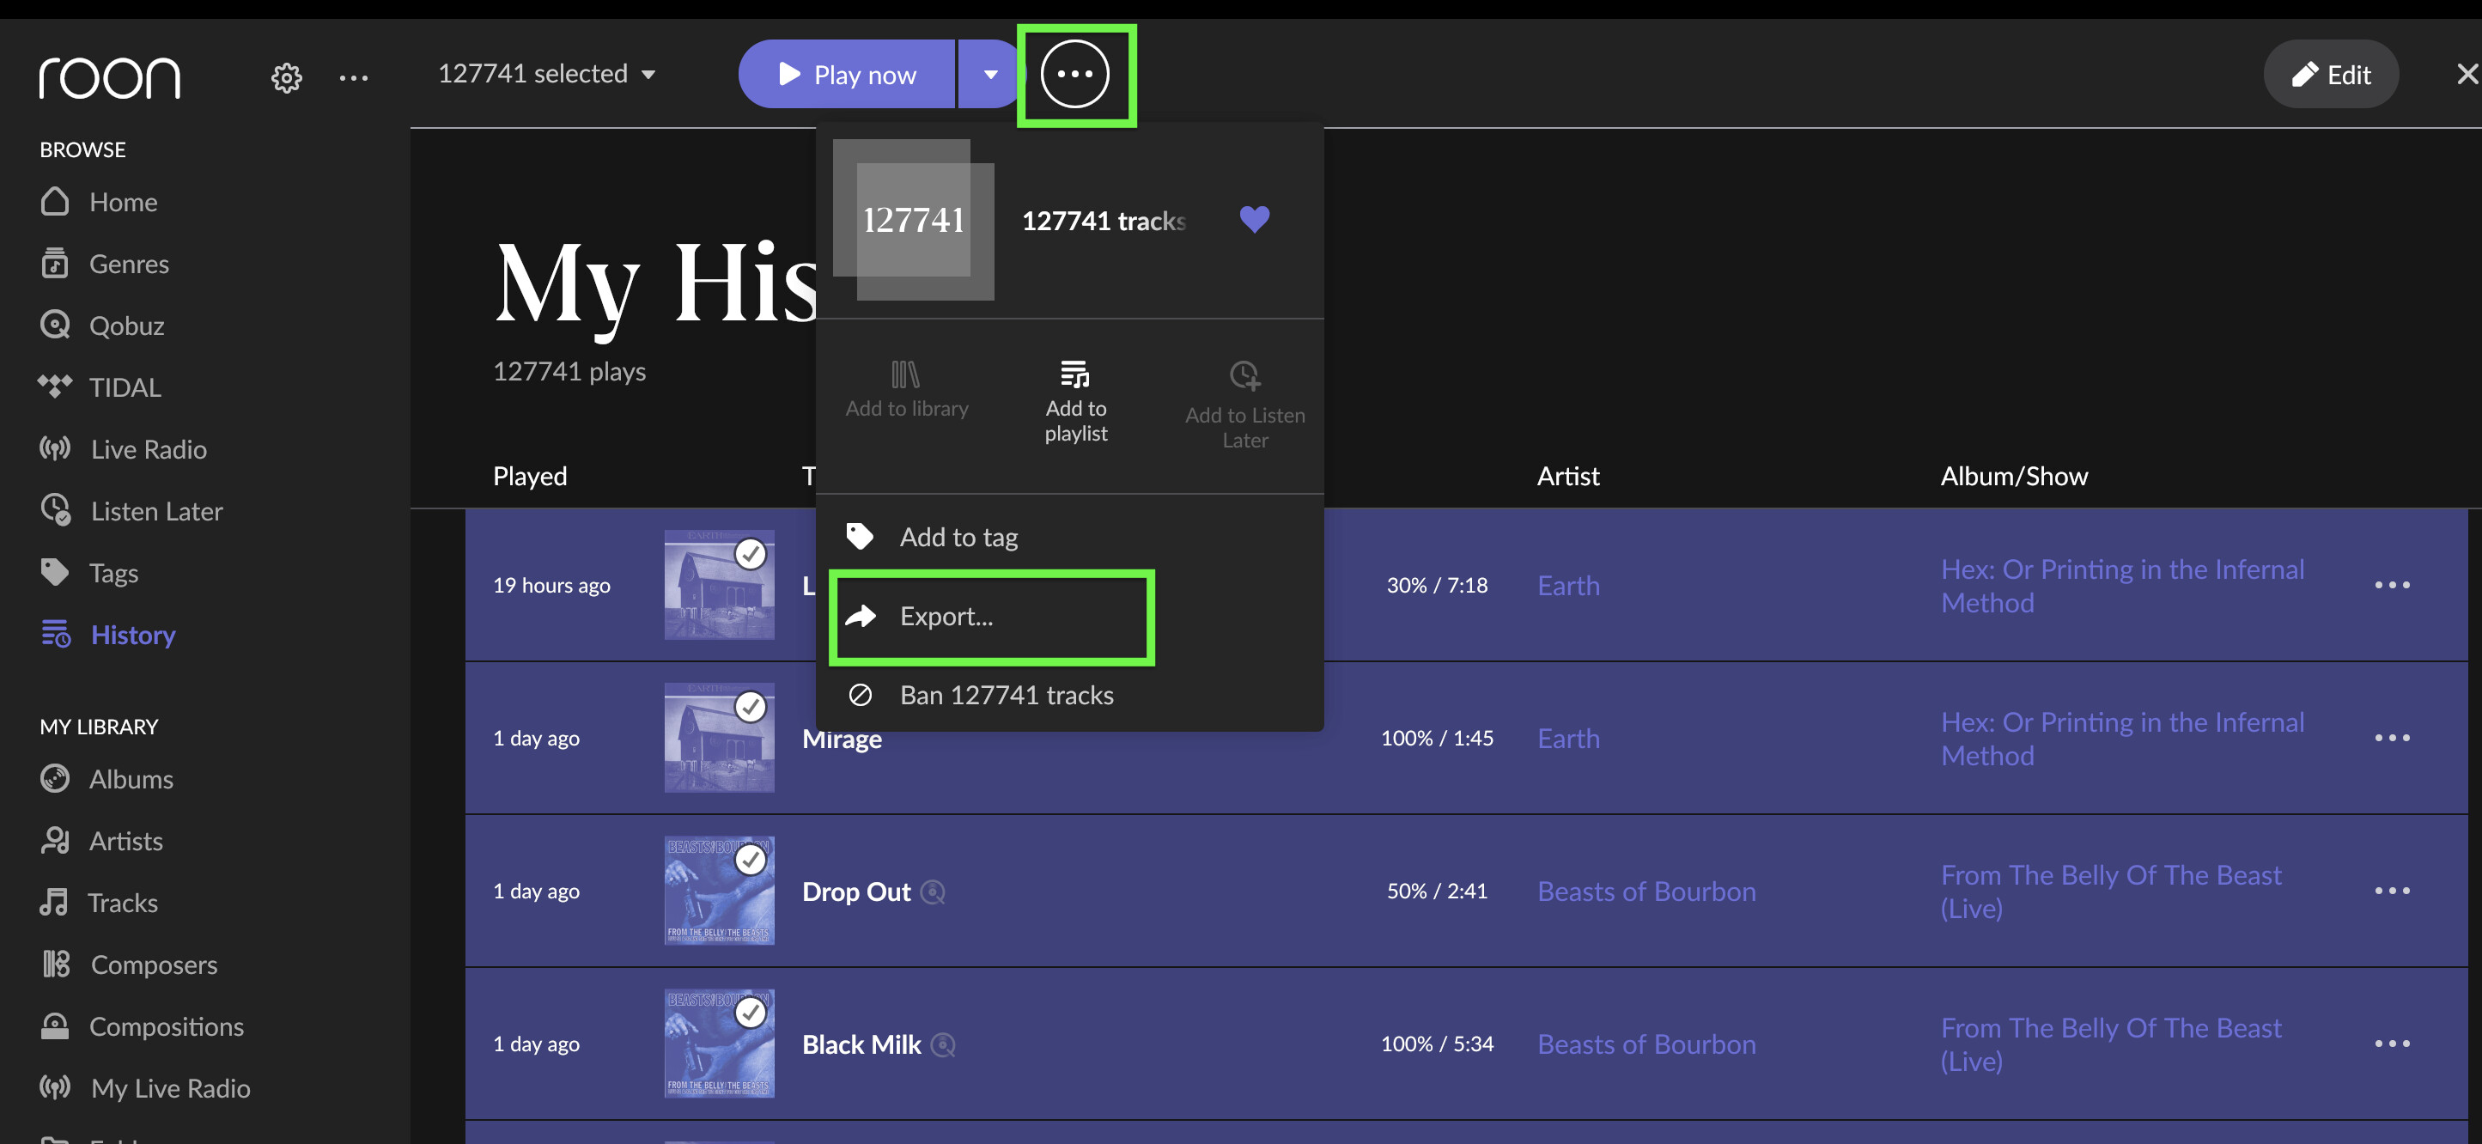
Task: Select Add to tag menu entry
Action: [x=958, y=537]
